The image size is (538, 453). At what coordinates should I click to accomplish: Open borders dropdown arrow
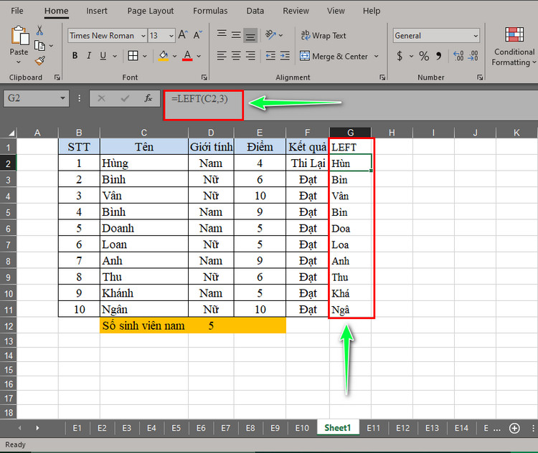point(145,56)
